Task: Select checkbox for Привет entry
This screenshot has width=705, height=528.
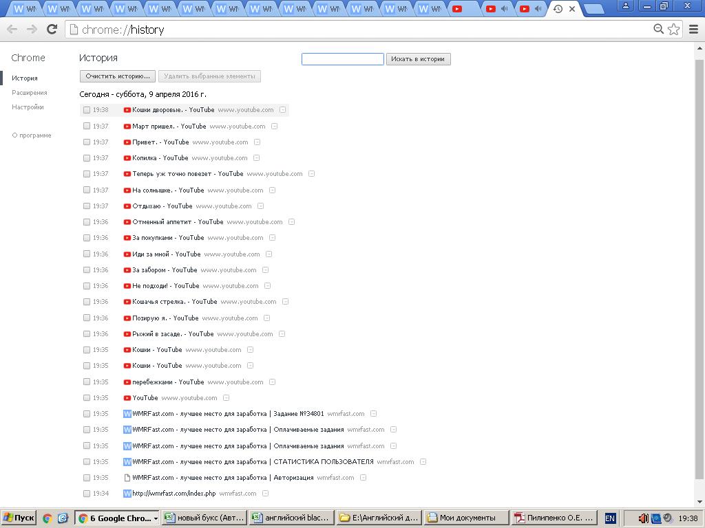Action: pyautogui.click(x=87, y=142)
